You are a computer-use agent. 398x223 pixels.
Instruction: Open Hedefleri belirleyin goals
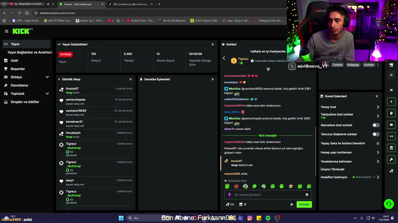click(x=350, y=177)
